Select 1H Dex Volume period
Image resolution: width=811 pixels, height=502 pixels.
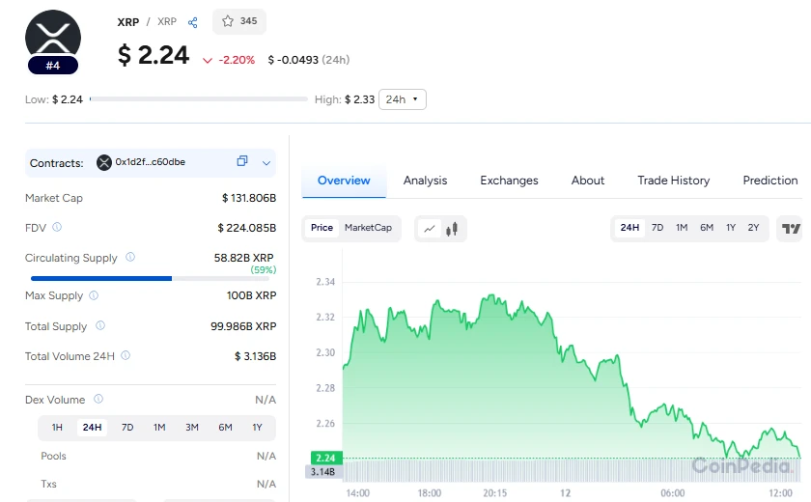click(57, 427)
